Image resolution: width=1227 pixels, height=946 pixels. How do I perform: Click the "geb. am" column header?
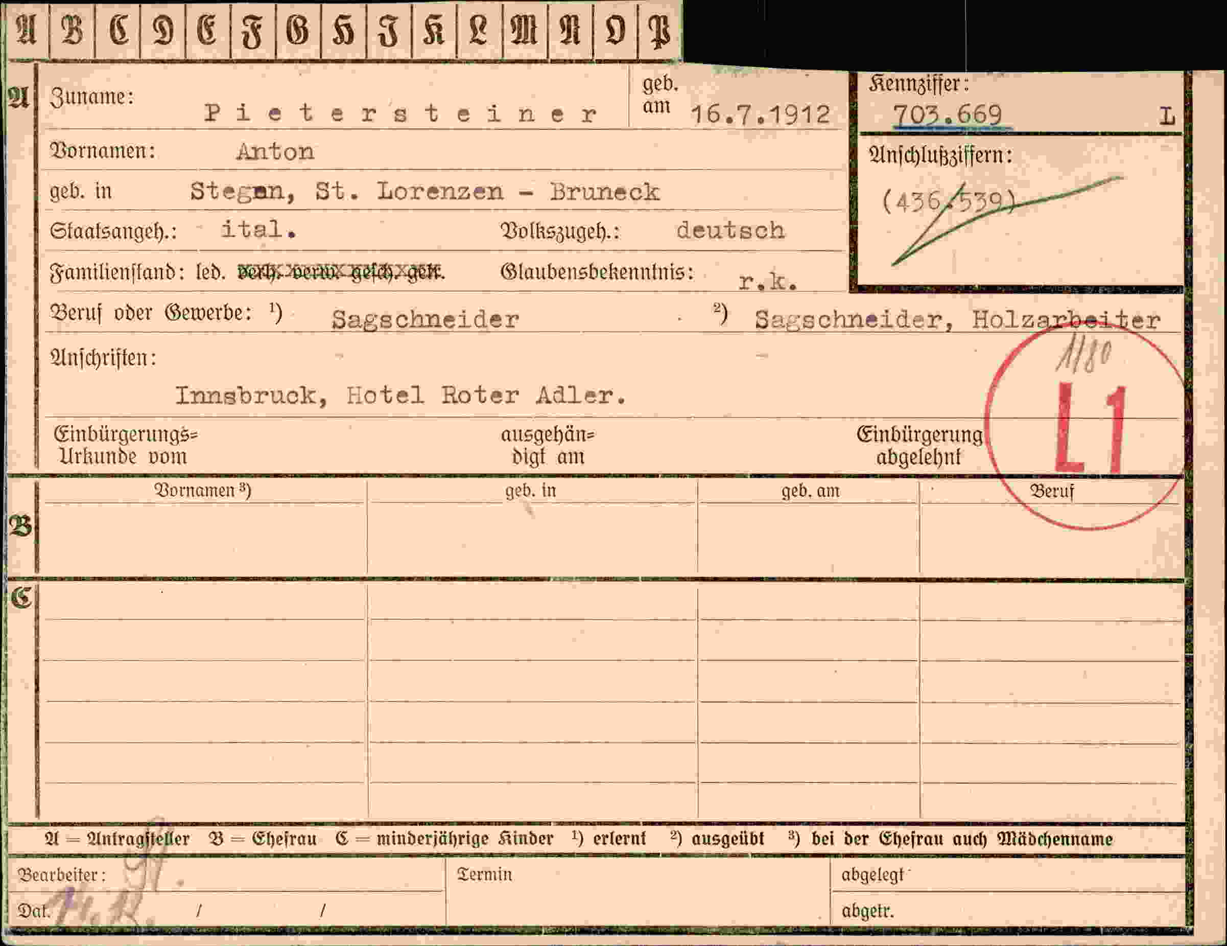tap(810, 491)
